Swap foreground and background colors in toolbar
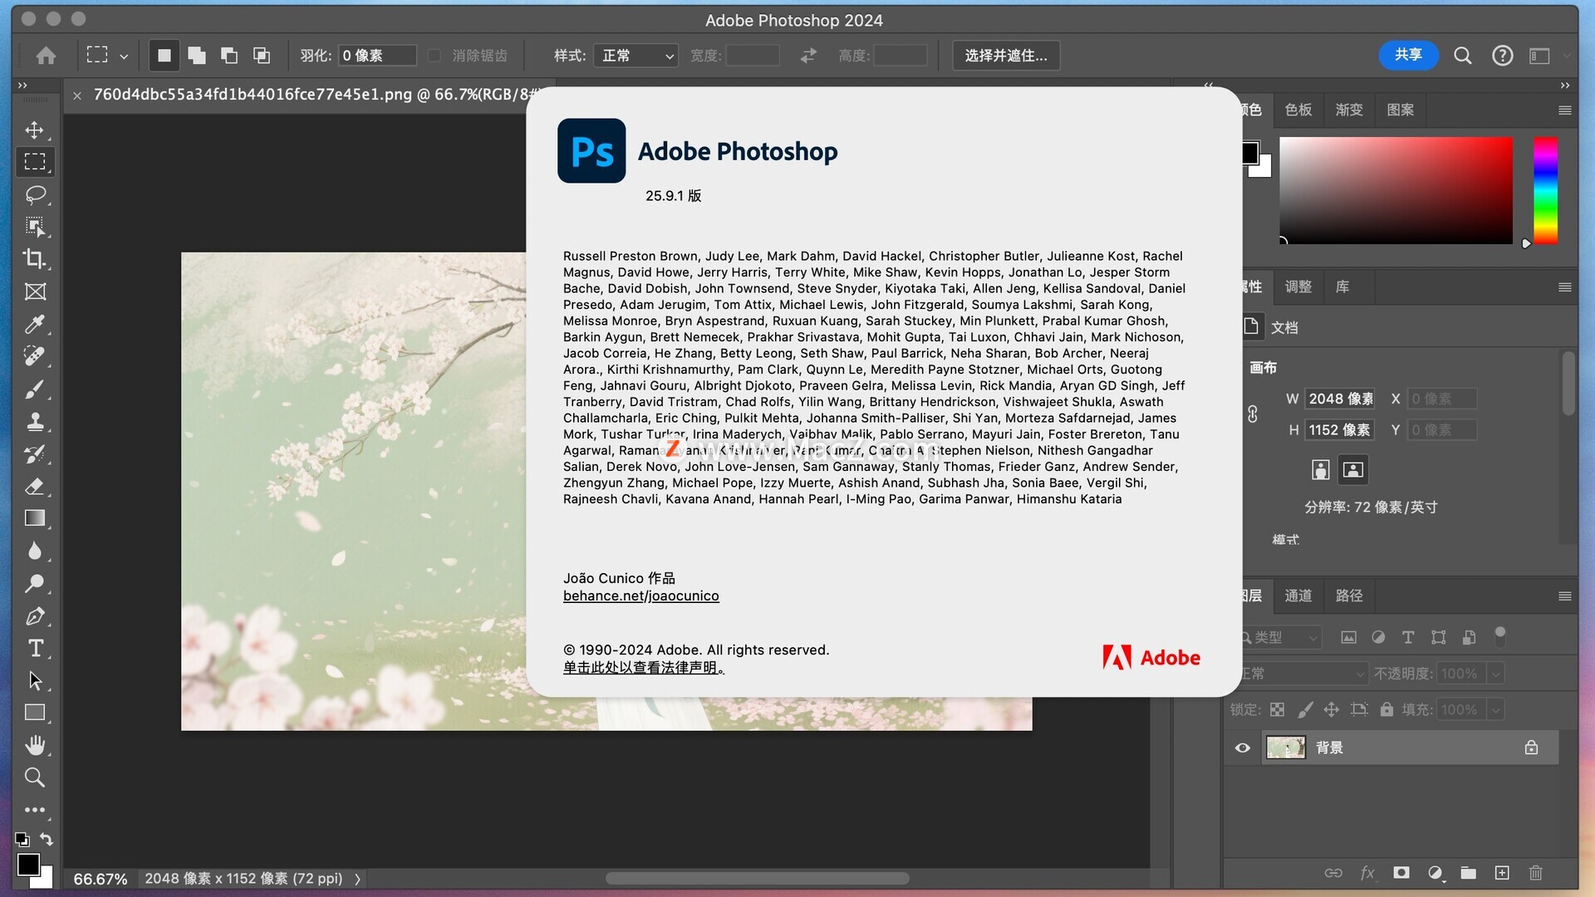This screenshot has width=1595, height=897. tap(47, 839)
